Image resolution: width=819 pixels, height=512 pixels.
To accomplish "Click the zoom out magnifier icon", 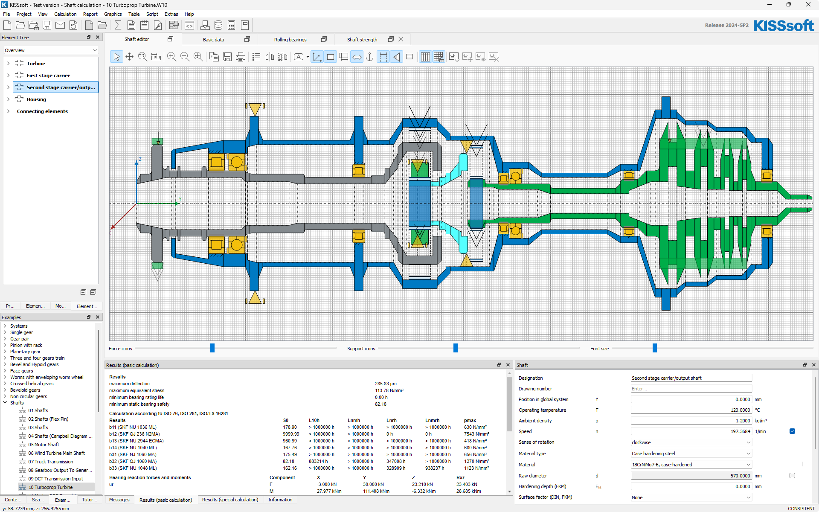I will pos(185,57).
